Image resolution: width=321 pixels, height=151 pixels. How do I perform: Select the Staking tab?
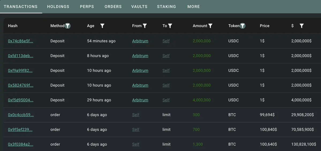(x=167, y=6)
